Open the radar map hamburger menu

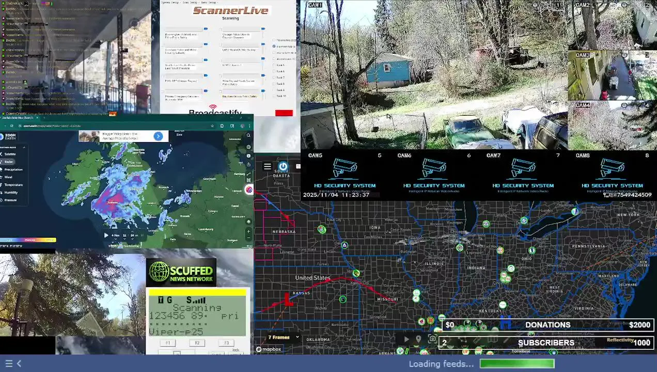[267, 166]
